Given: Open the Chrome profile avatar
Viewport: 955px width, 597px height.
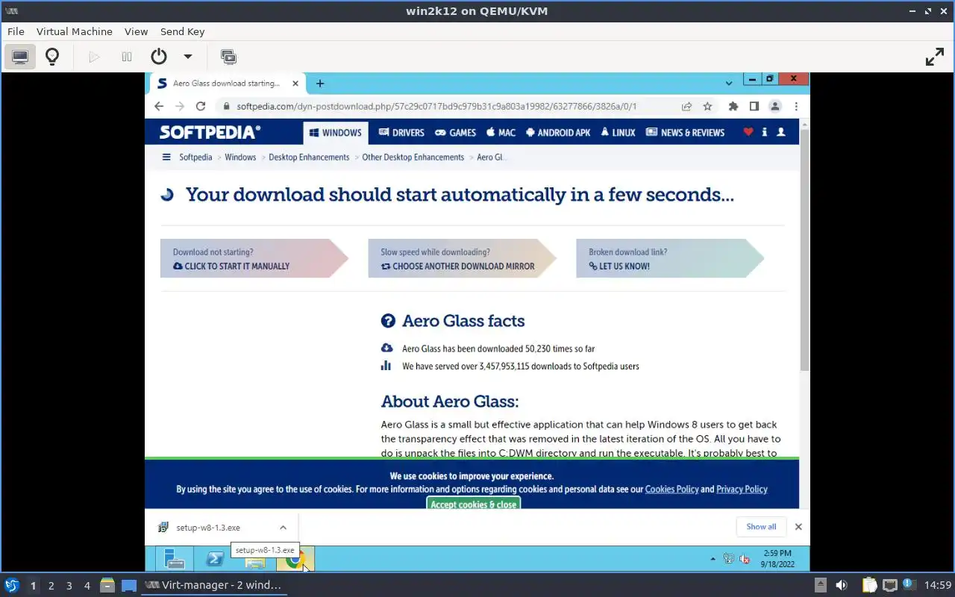Looking at the screenshot, I should click(775, 106).
